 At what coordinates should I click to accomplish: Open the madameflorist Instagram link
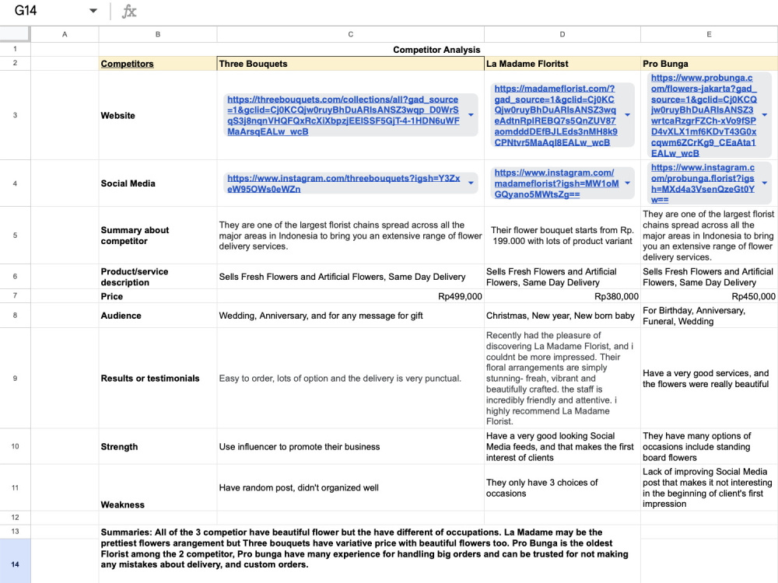click(556, 183)
